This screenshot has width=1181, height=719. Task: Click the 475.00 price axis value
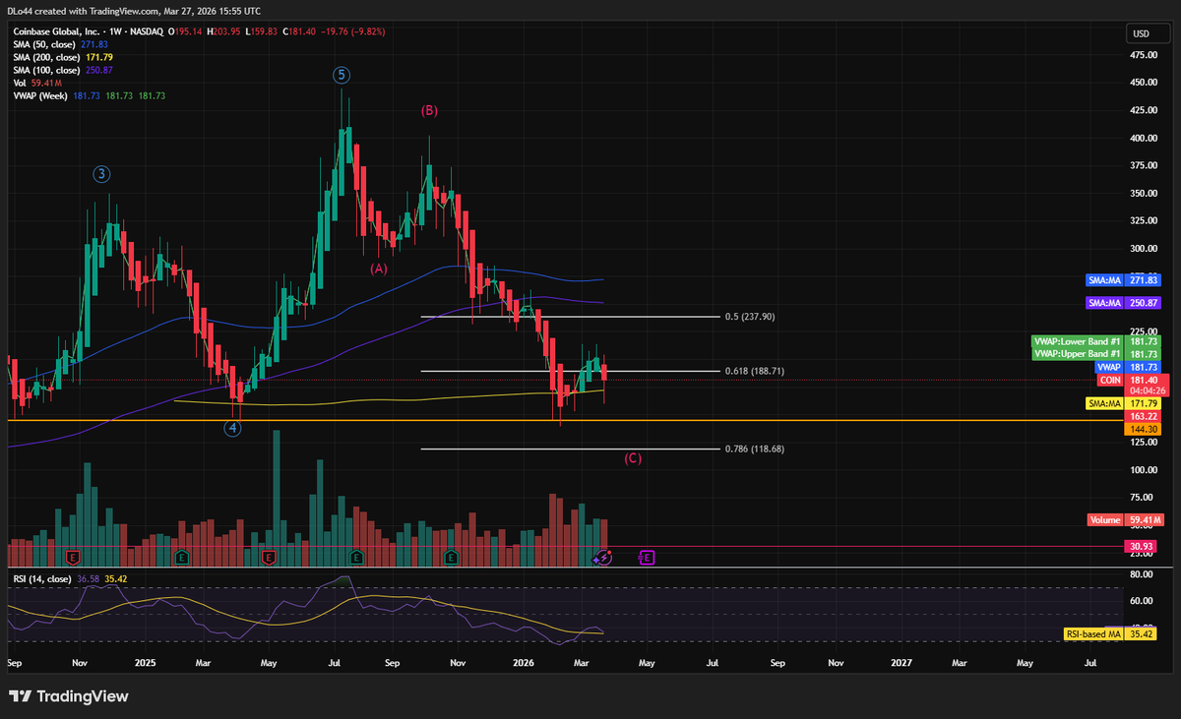(x=1145, y=55)
